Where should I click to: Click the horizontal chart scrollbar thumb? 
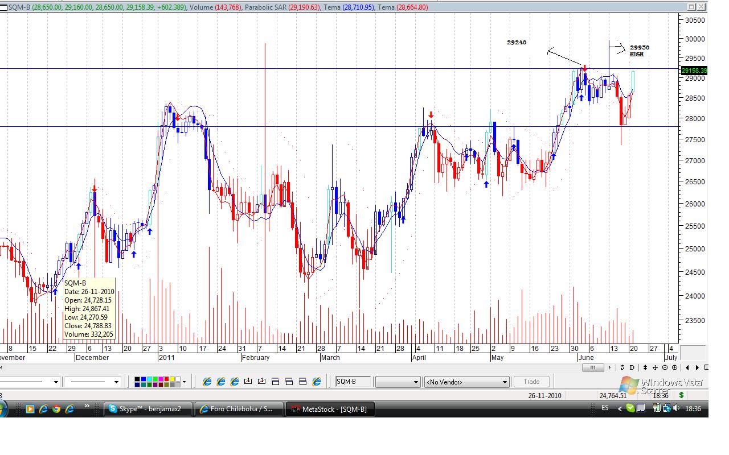click(592, 367)
